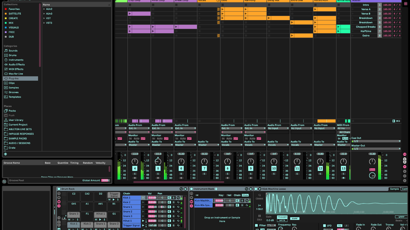Click the red Favorites collection
Image resolution: width=410 pixels, height=230 pixels.
click(14, 9)
